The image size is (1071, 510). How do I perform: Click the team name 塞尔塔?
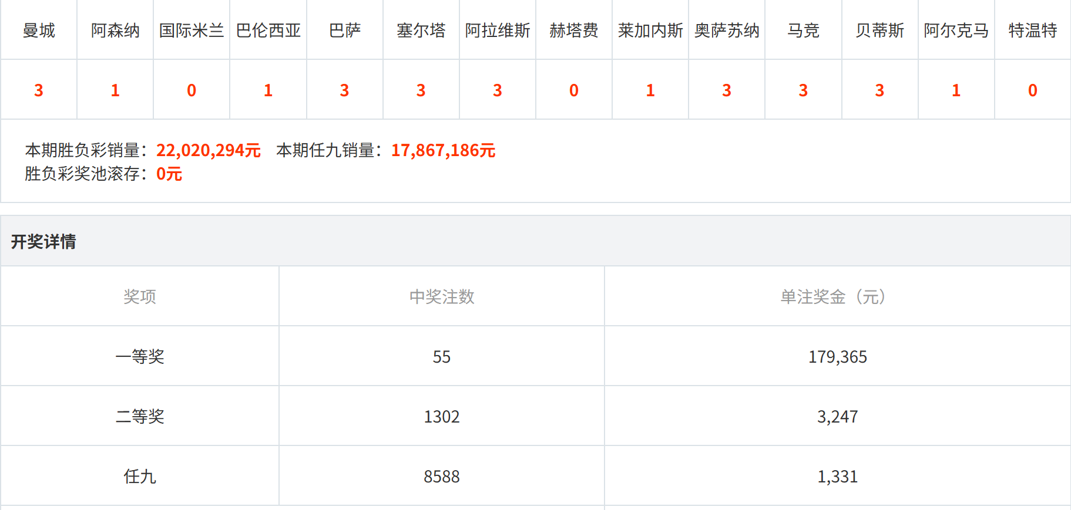pos(421,30)
